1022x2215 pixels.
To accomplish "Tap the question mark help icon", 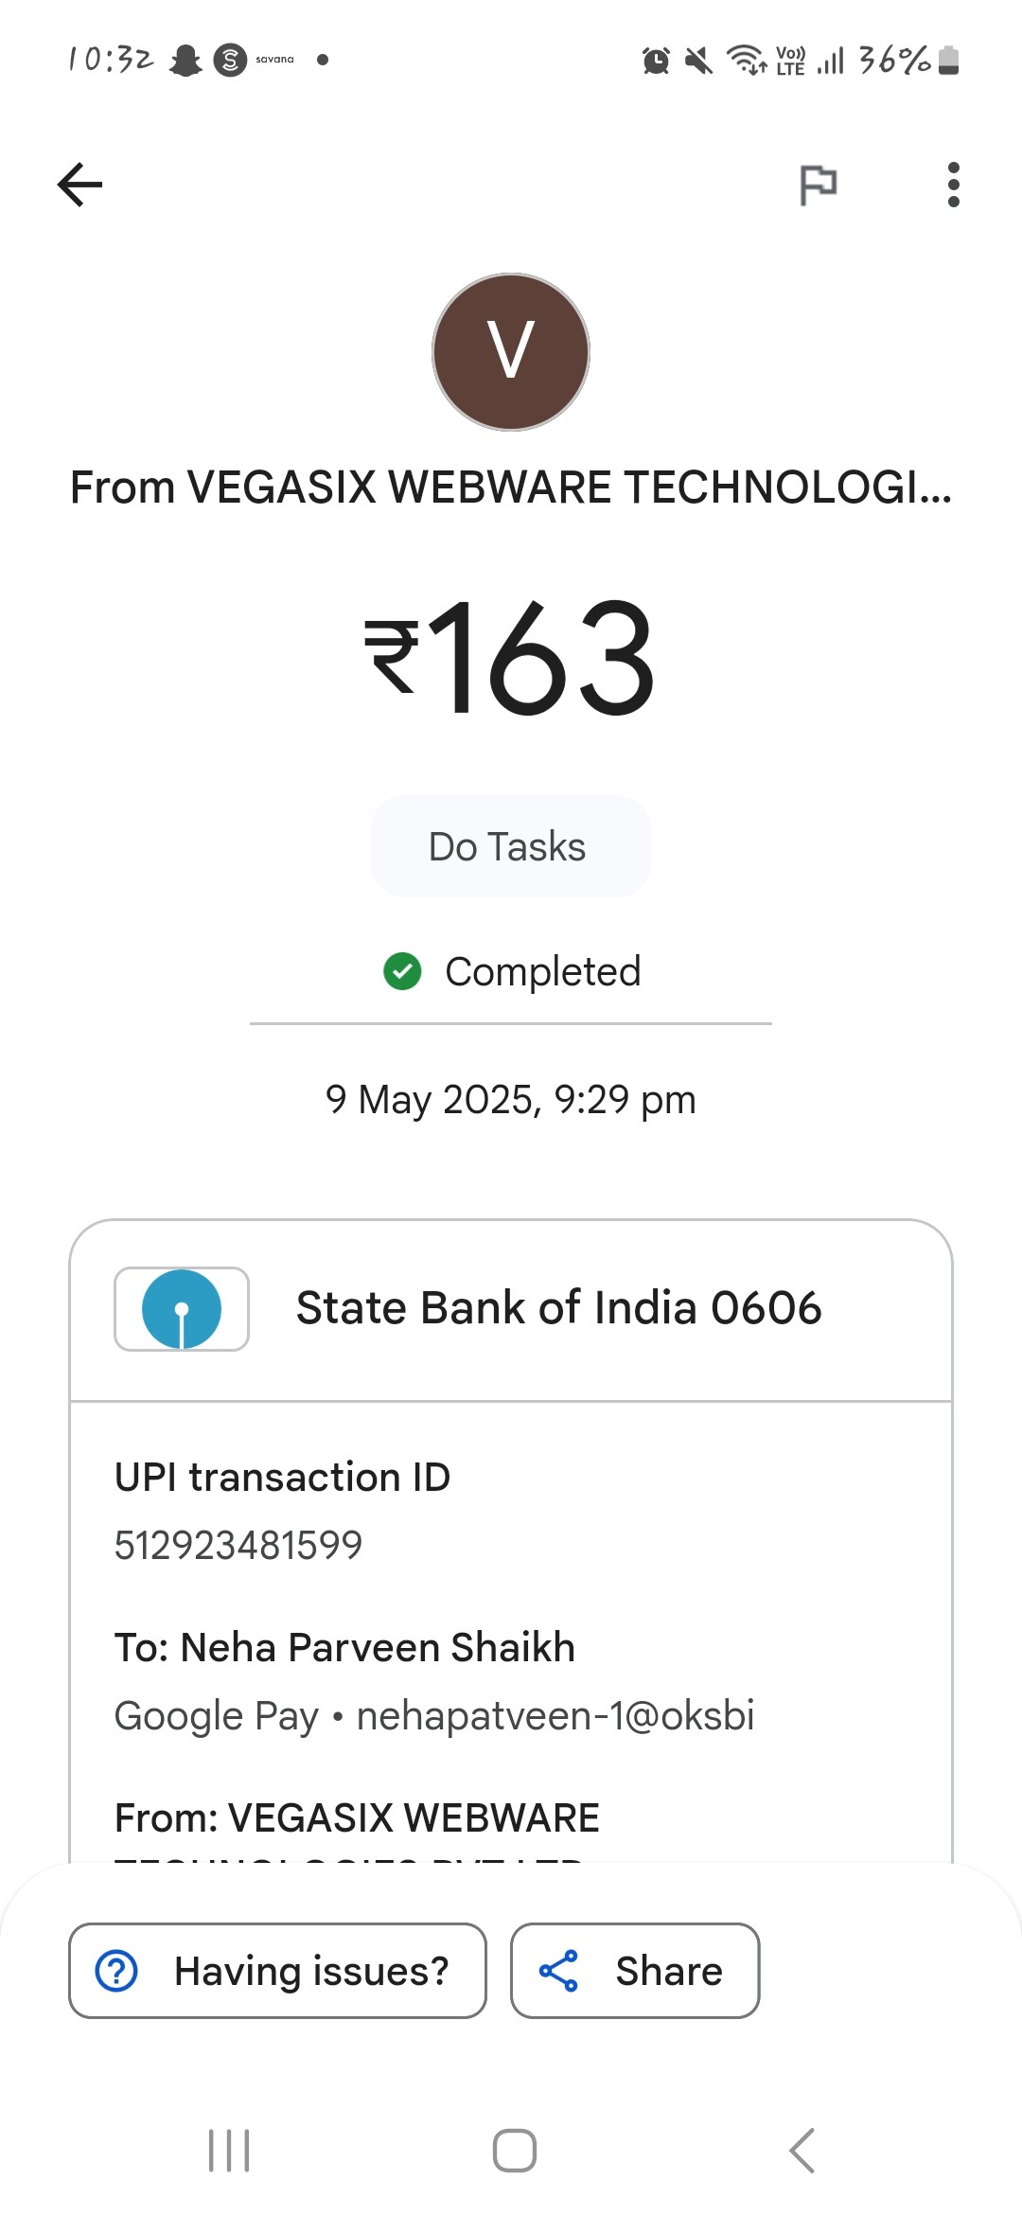I will [x=117, y=1971].
